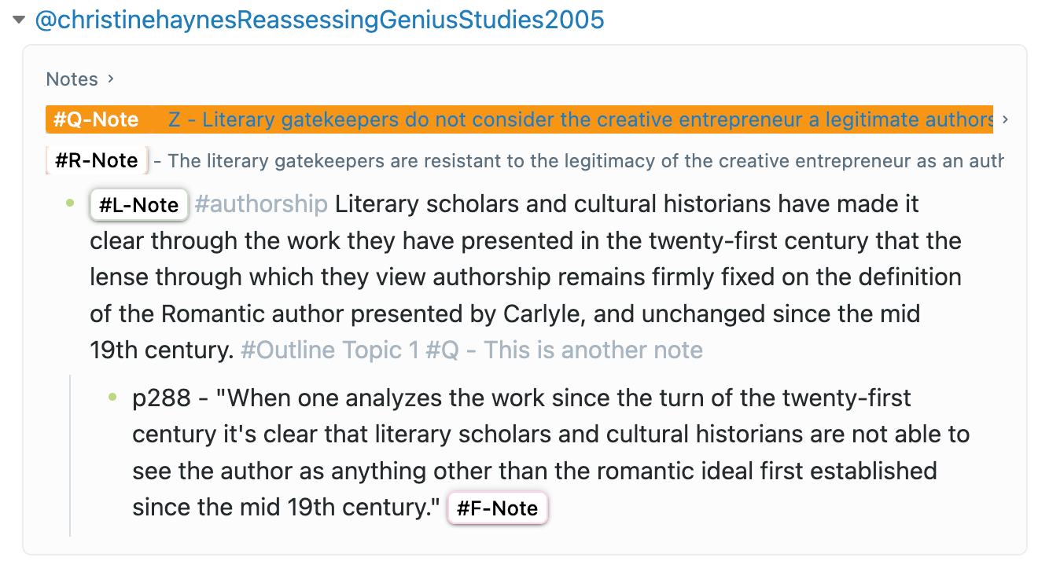Click the Notes breadcrumb
This screenshot has height=561, width=1038.
(x=72, y=79)
